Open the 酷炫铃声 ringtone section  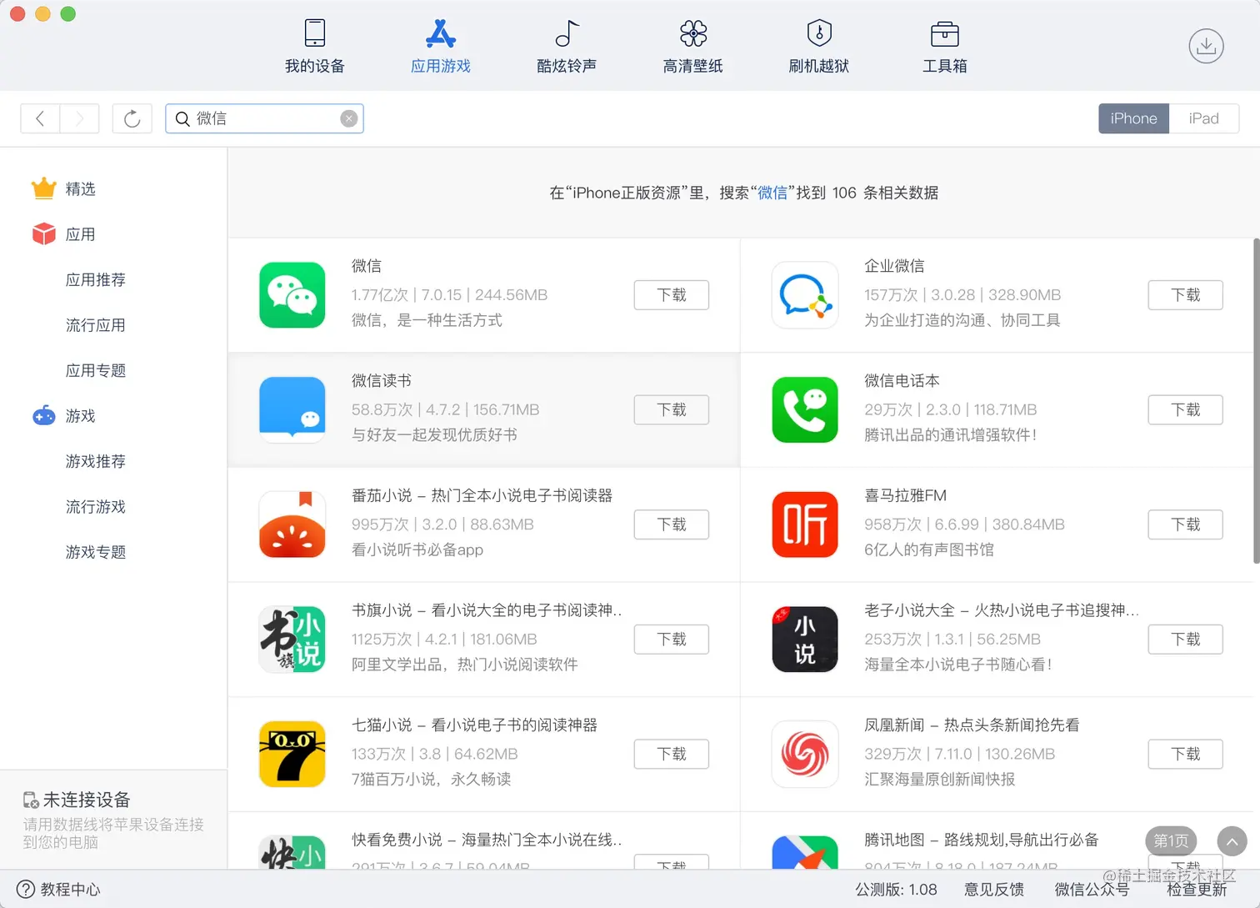567,46
